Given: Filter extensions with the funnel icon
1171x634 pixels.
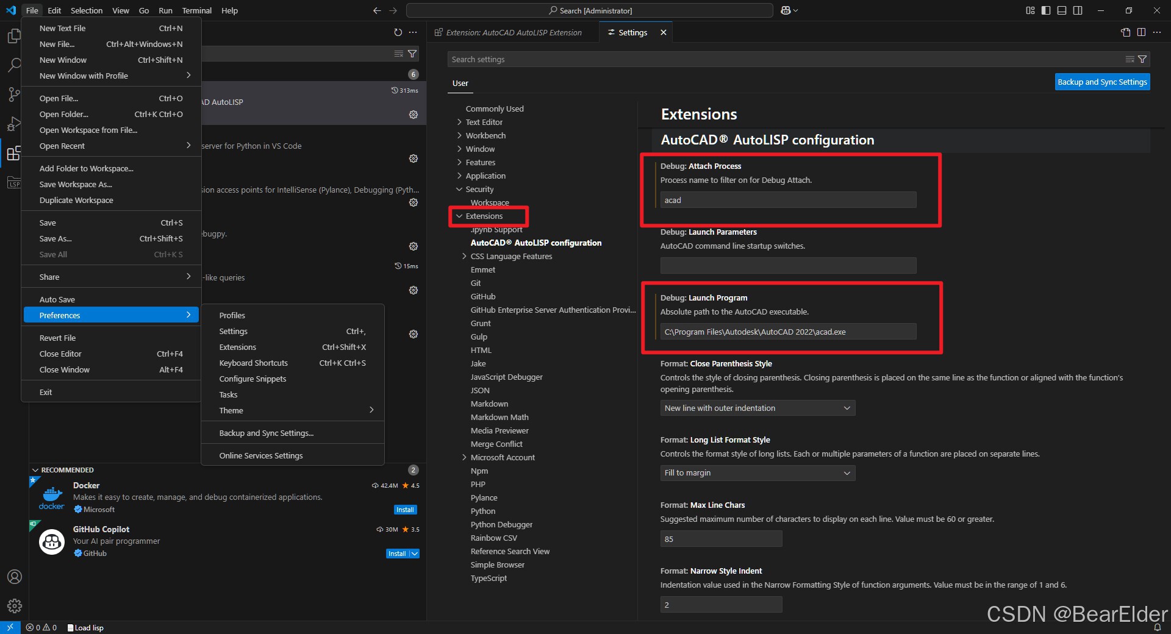Looking at the screenshot, I should (x=412, y=54).
